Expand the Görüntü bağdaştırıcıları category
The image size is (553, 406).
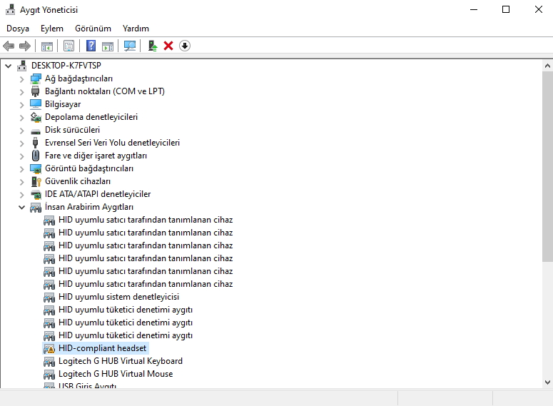pyautogui.click(x=22, y=168)
